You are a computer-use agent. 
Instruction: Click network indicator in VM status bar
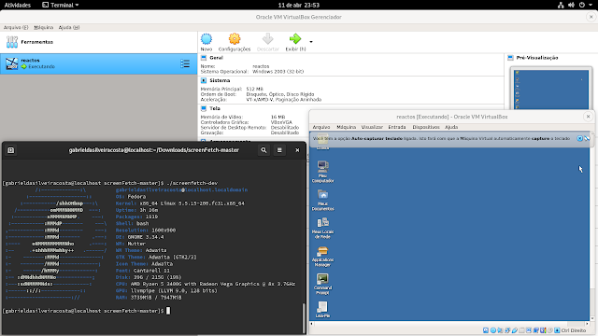coord(507,330)
